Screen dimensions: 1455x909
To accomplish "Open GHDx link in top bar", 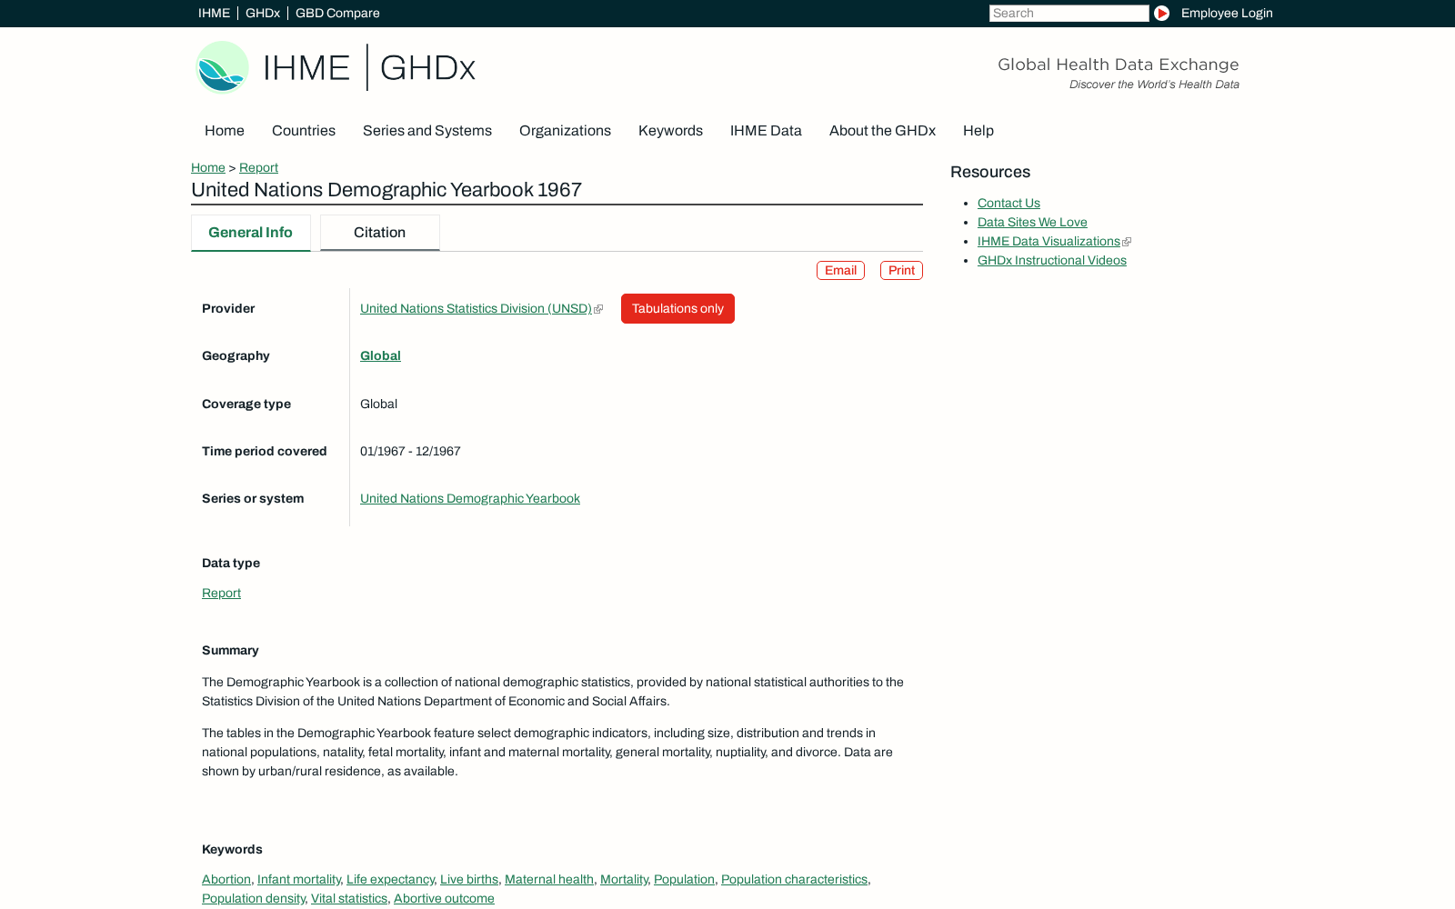I will coord(263,13).
